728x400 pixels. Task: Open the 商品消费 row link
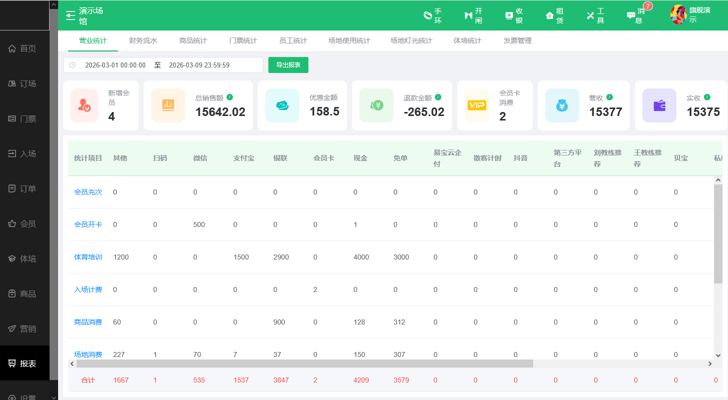point(88,322)
